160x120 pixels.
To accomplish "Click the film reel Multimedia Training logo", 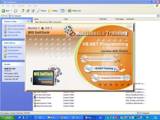I will (69, 30).
